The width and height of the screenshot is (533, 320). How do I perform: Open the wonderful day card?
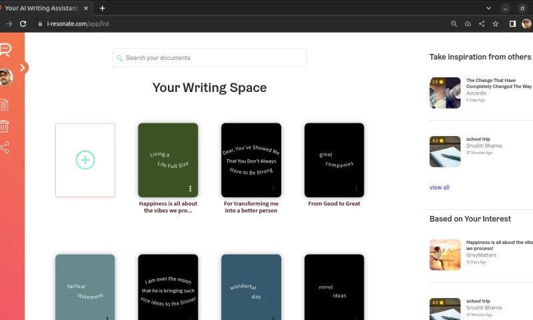click(x=251, y=287)
